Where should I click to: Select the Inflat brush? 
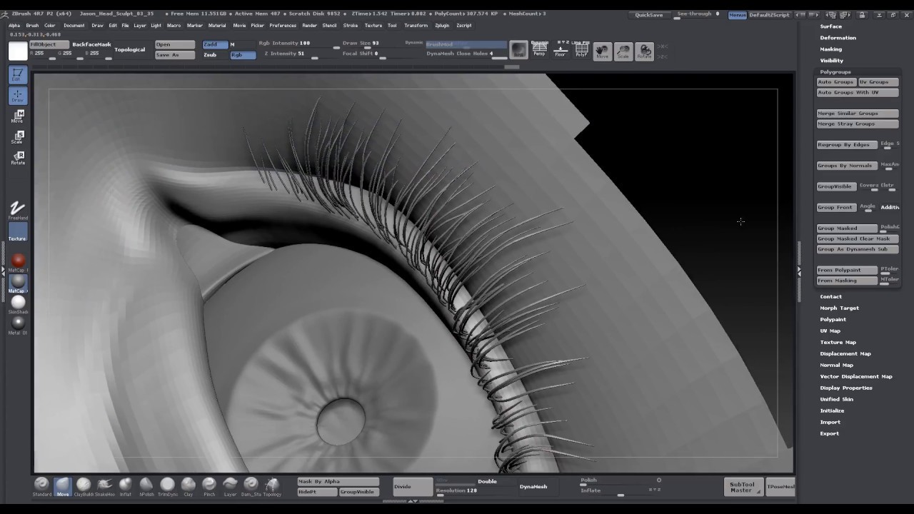coord(126,486)
